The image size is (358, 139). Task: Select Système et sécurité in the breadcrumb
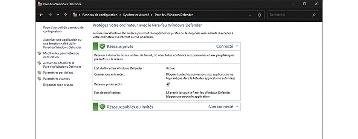136,15
